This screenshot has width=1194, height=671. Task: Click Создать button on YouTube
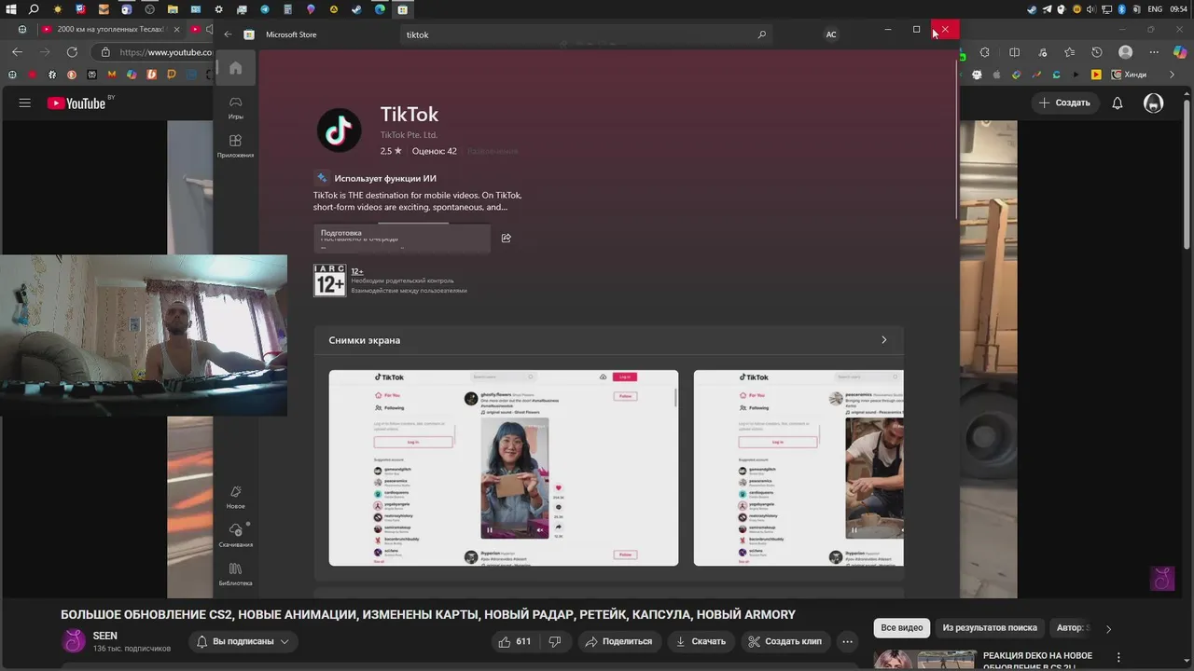(1064, 103)
